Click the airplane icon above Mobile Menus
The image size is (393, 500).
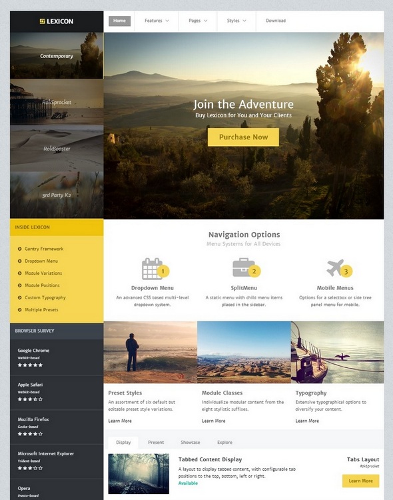(335, 267)
